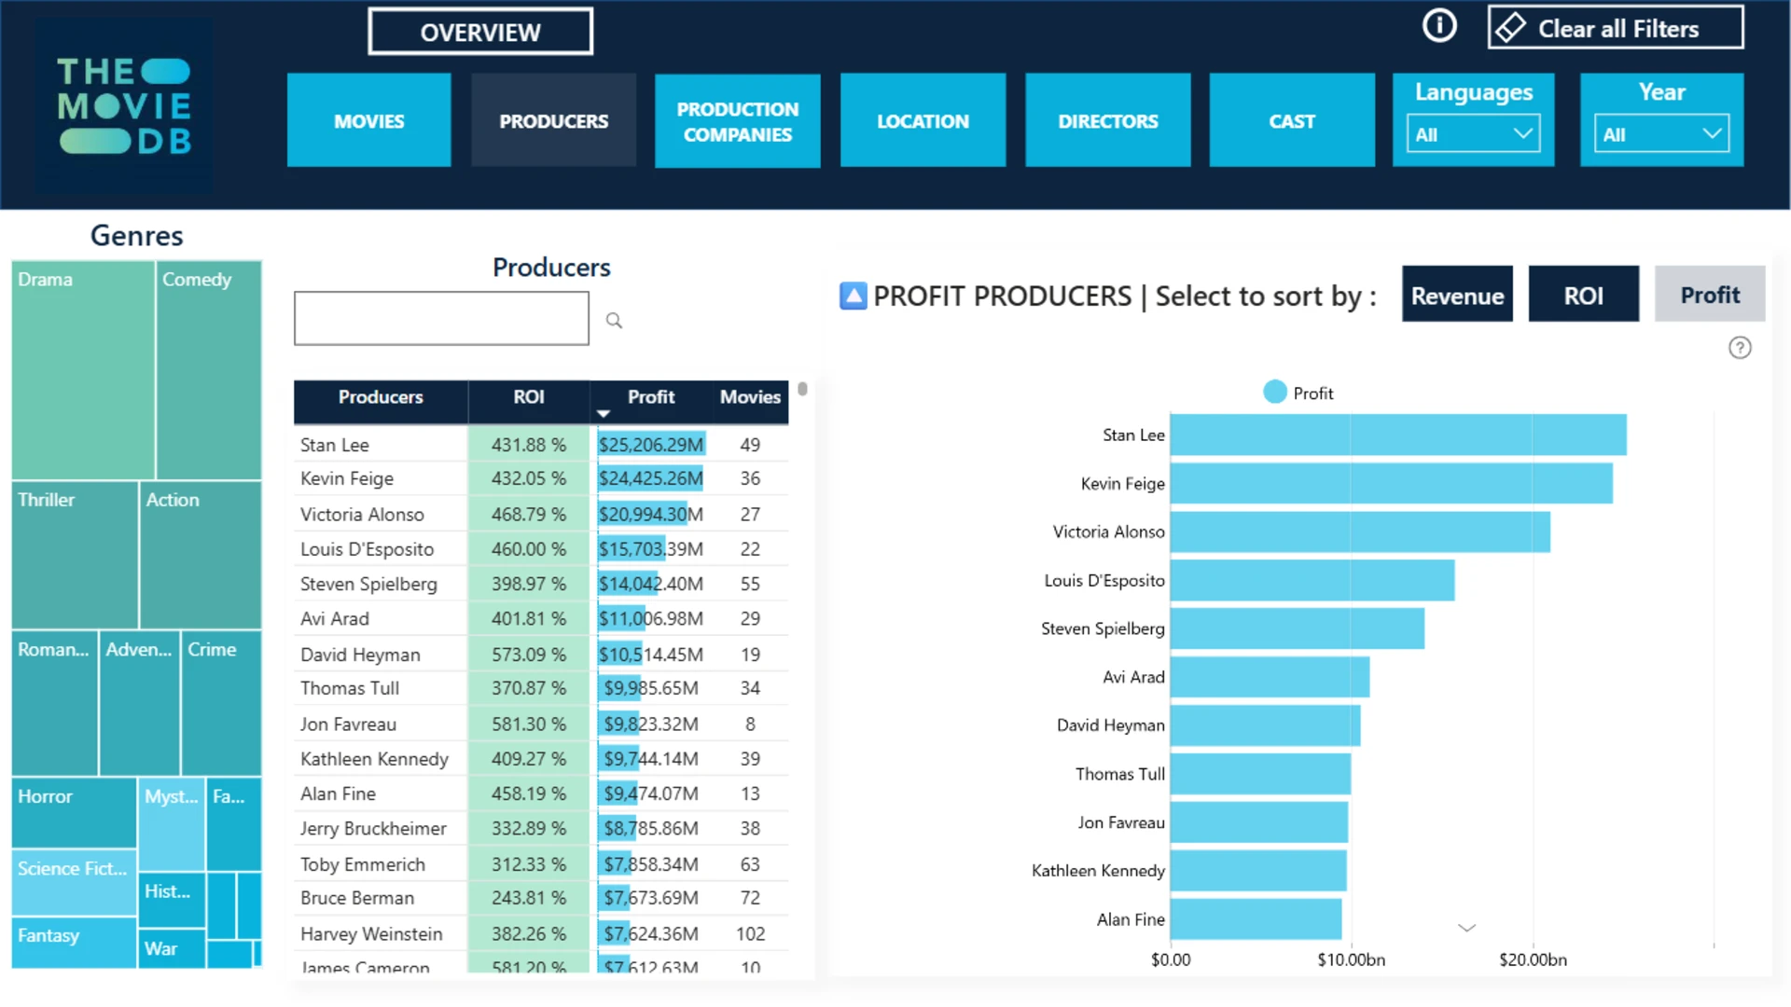Filter by Drama genre tile
Image resolution: width=1791 pixels, height=1007 pixels.
click(x=83, y=369)
